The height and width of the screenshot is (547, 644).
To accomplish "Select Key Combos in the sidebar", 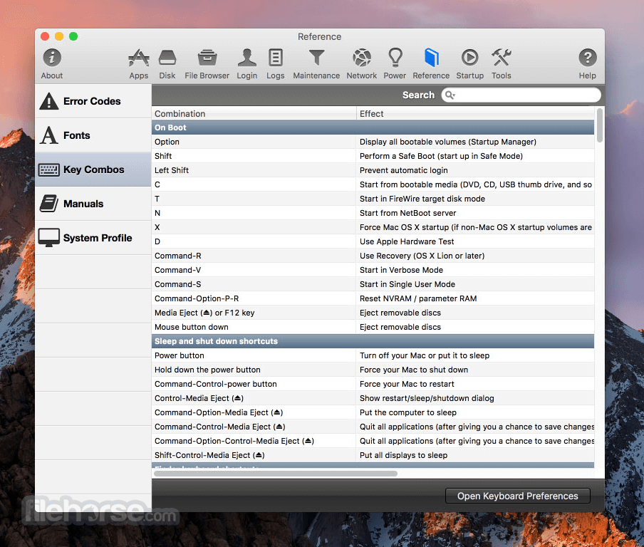I will 93,170.
